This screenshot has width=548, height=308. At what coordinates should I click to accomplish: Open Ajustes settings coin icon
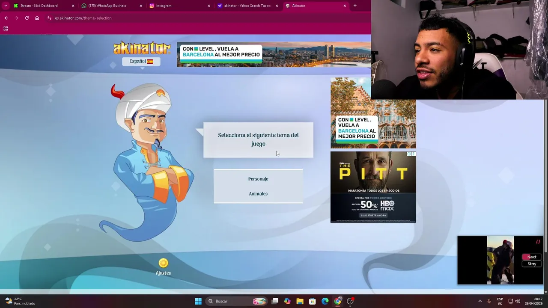click(163, 263)
